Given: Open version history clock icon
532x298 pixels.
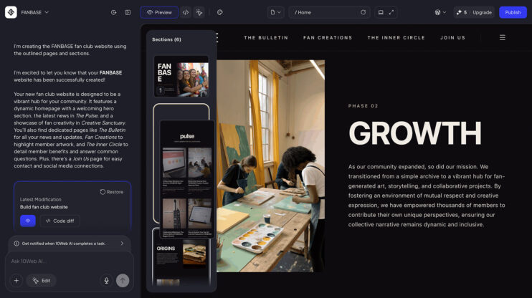Looking at the screenshot, I should pos(114,12).
